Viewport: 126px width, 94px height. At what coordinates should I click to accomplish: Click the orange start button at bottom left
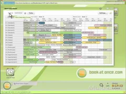pos(7,86)
